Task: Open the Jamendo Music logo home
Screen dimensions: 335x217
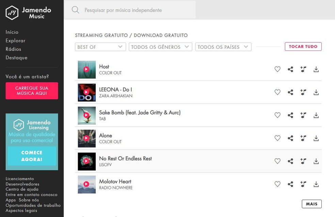Action: 28,13
